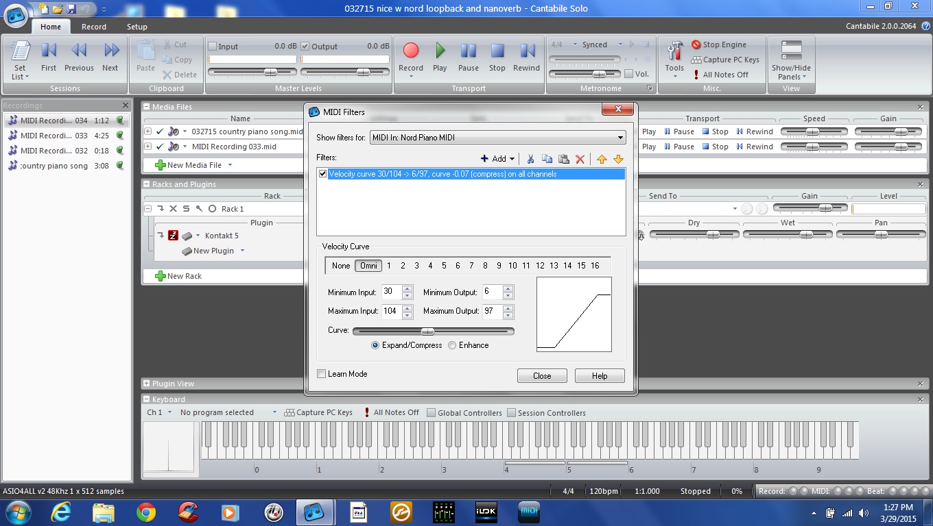
Task: Switch to the Record ribbon tab
Action: click(x=94, y=27)
